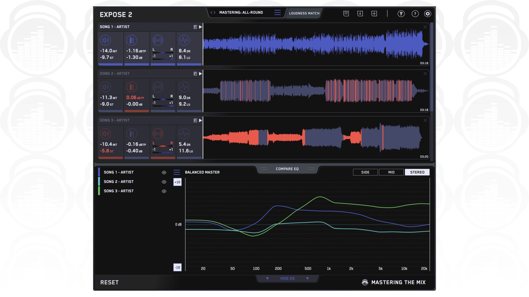Click the Song 2 dynamic range icon
Viewport: 529px width, 297px height.
pos(184,87)
